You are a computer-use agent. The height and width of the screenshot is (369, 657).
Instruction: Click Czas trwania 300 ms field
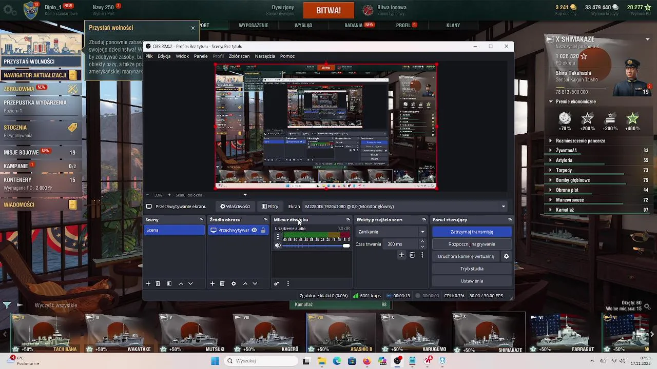402,244
